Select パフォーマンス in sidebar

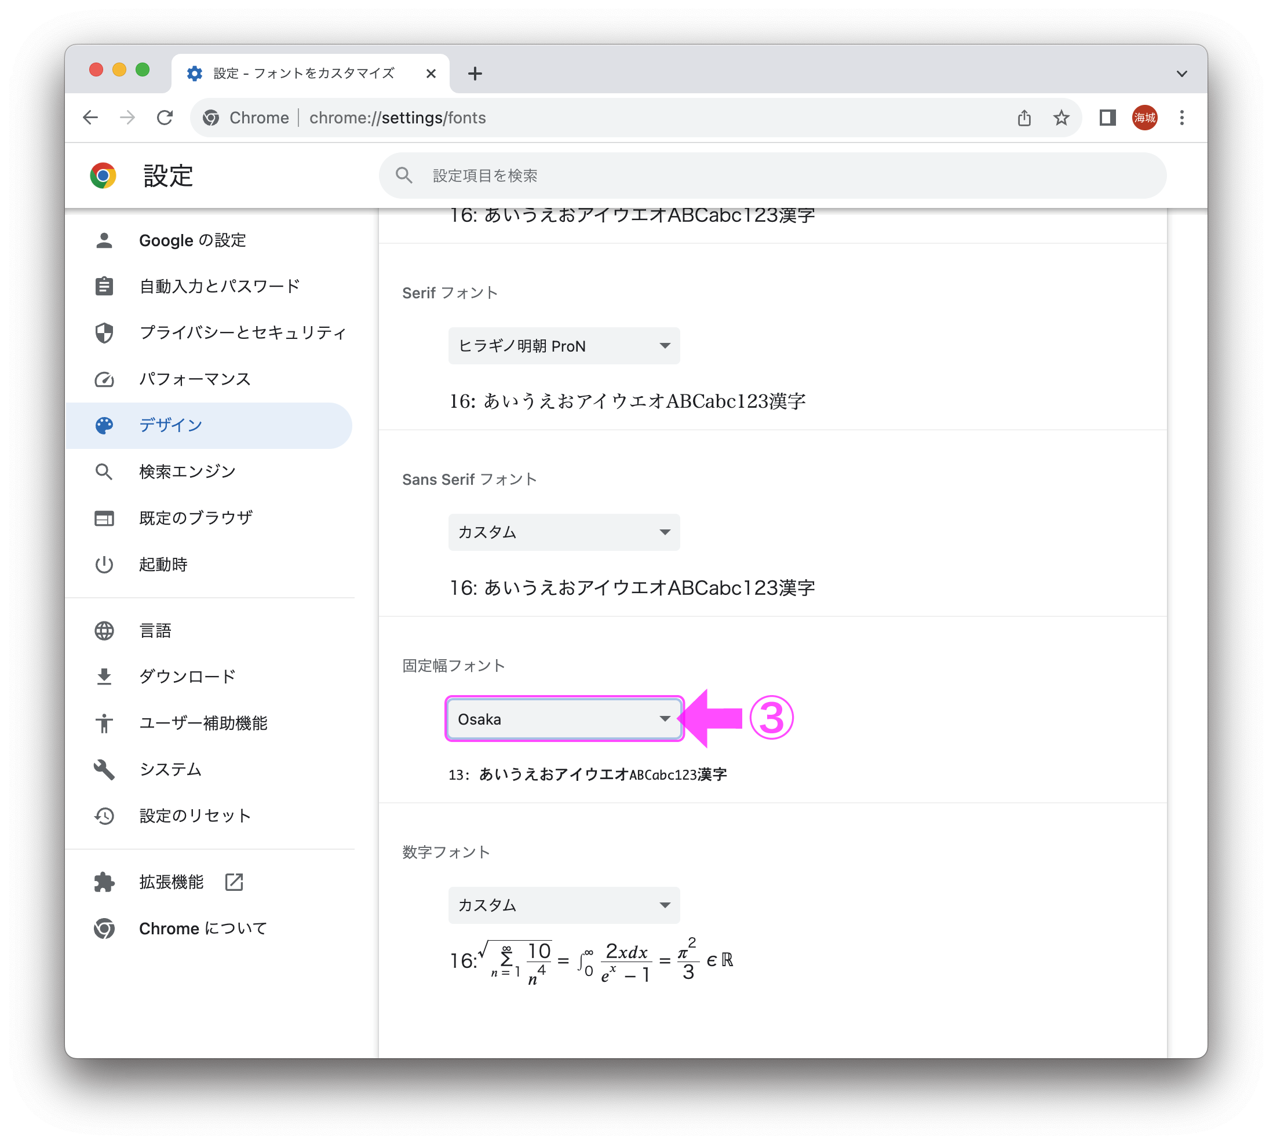(209, 379)
